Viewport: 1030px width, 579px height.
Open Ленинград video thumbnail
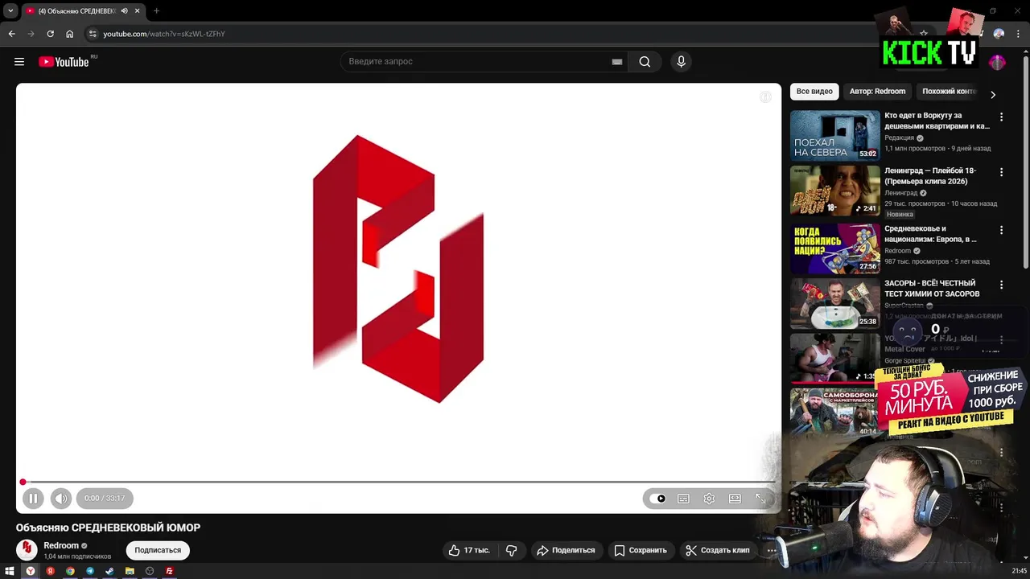point(835,191)
